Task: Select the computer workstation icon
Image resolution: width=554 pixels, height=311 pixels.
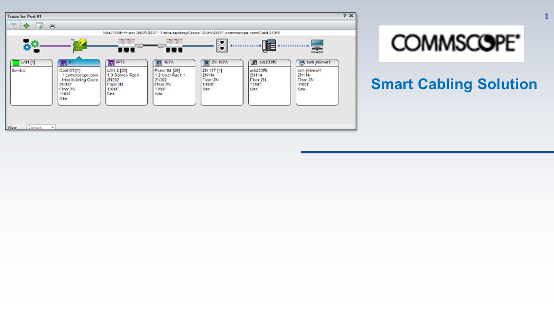Action: tap(317, 45)
